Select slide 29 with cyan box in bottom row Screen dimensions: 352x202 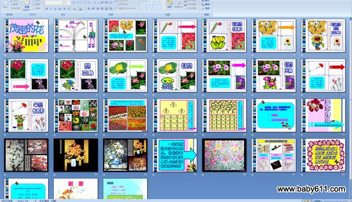[26, 189]
